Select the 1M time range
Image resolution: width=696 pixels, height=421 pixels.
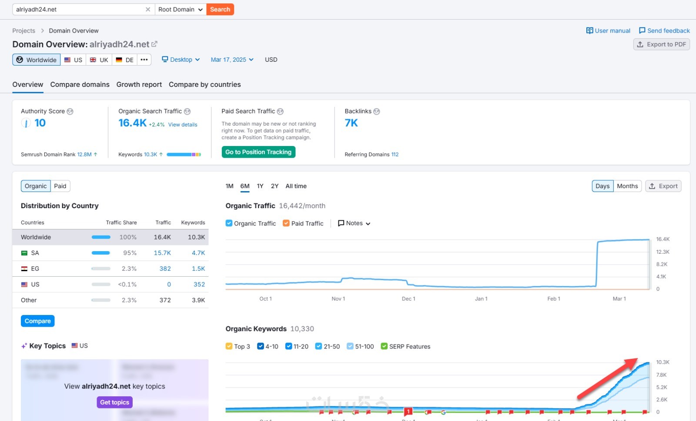(229, 186)
